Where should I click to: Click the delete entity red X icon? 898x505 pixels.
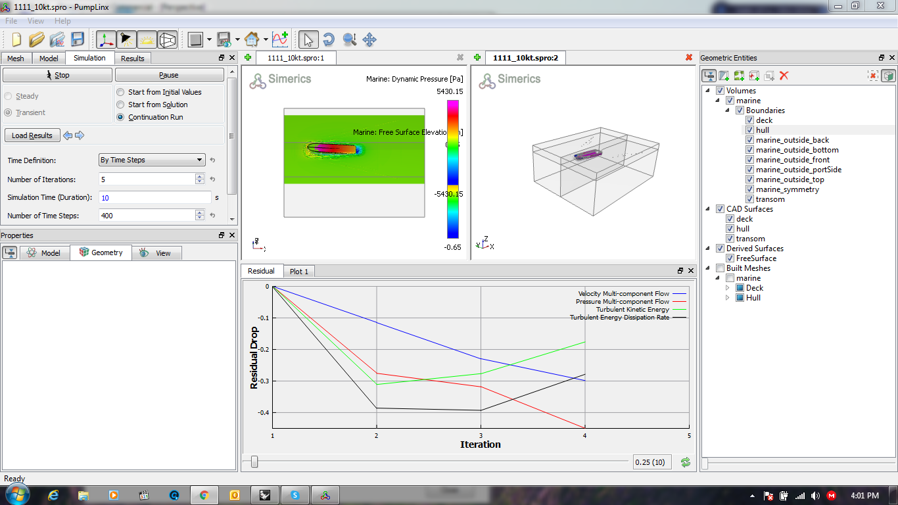[784, 76]
